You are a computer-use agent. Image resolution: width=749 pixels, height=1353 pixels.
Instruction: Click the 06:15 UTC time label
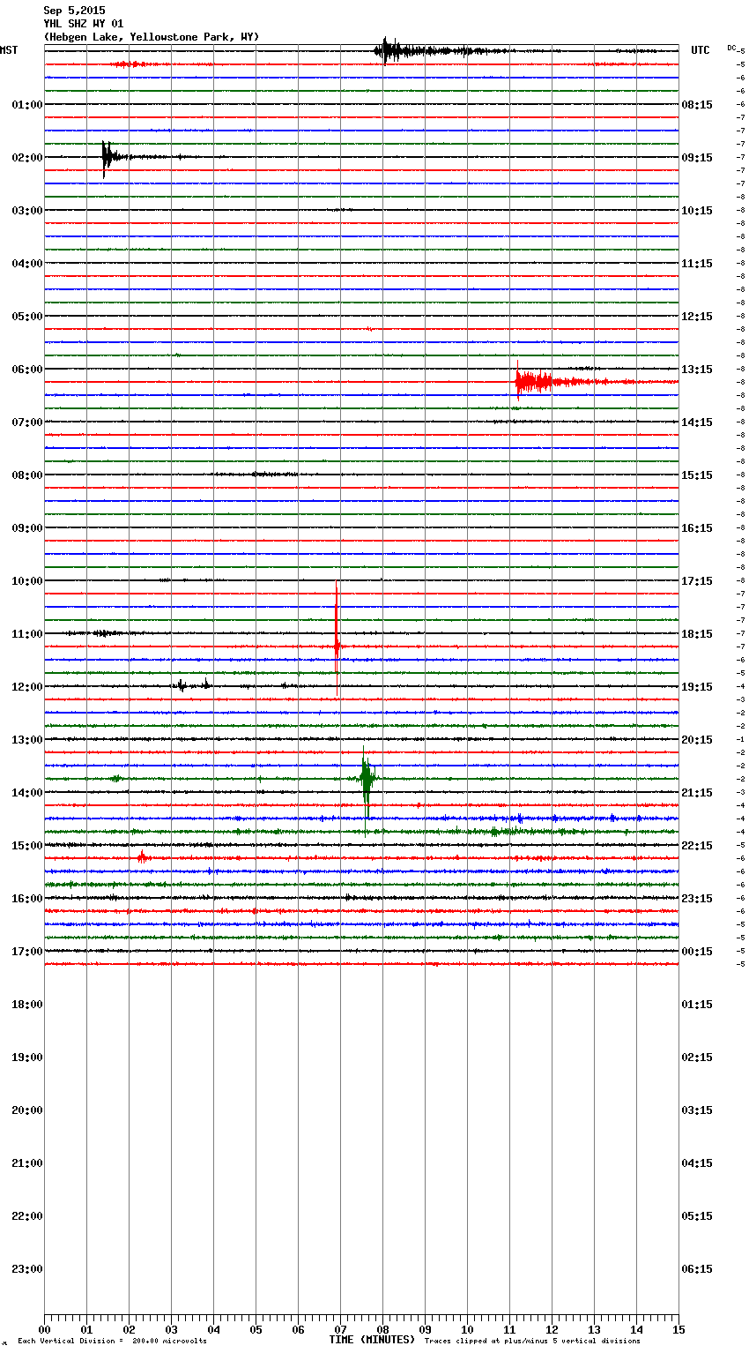(697, 1269)
